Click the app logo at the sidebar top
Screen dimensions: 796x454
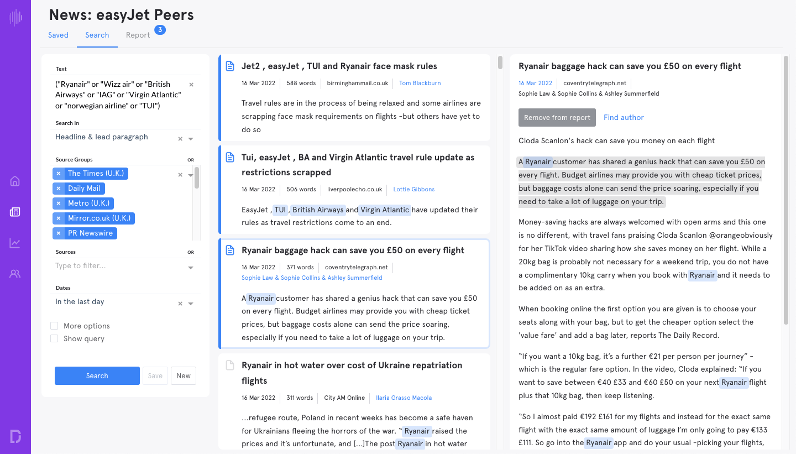coord(14,18)
